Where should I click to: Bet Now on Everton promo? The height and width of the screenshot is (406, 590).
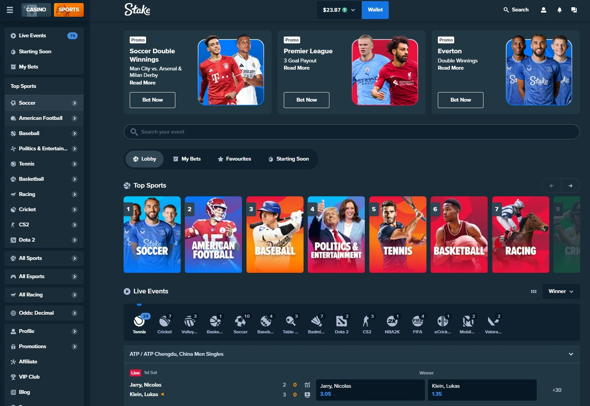pos(461,100)
